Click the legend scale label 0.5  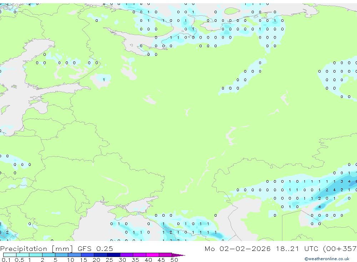point(19,260)
